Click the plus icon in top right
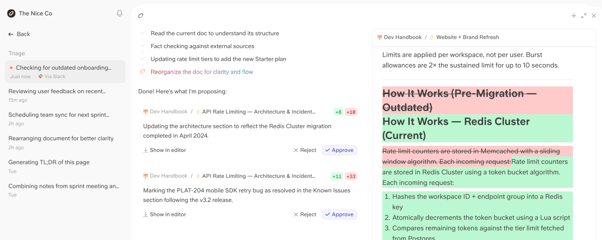Screen dimensions: 602x240 (574, 16)
